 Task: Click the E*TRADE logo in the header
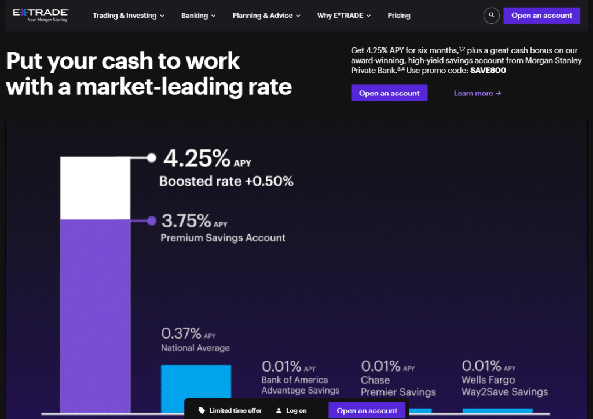coord(41,16)
